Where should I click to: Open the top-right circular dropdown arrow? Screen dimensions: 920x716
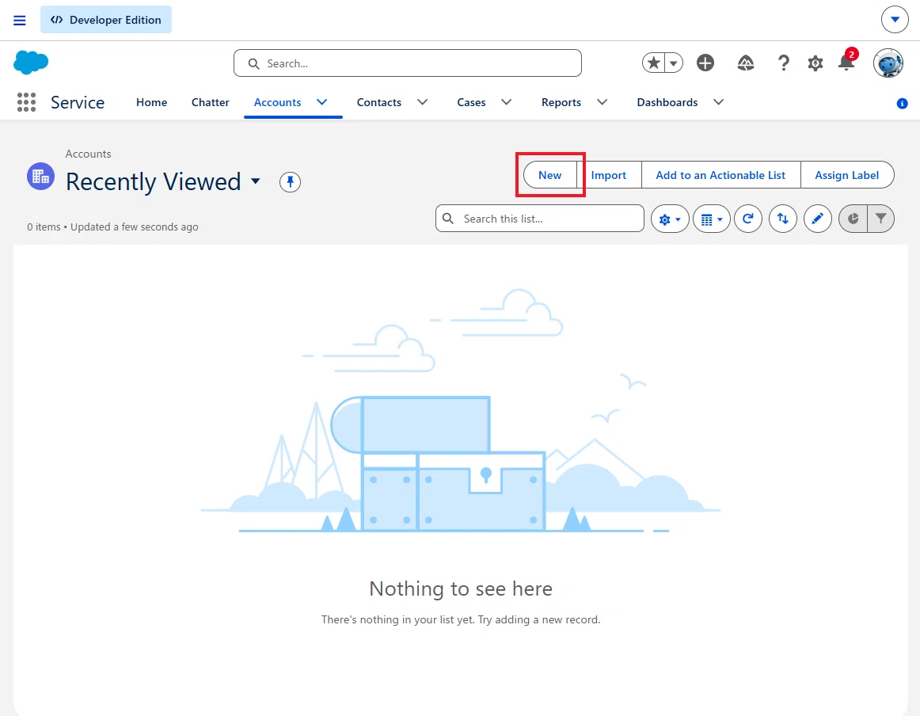(x=895, y=19)
